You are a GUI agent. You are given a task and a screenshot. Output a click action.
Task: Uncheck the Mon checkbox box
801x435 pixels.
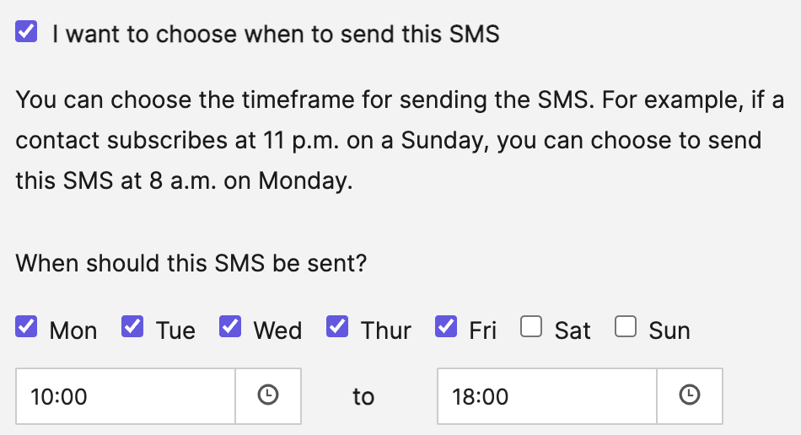(x=27, y=327)
